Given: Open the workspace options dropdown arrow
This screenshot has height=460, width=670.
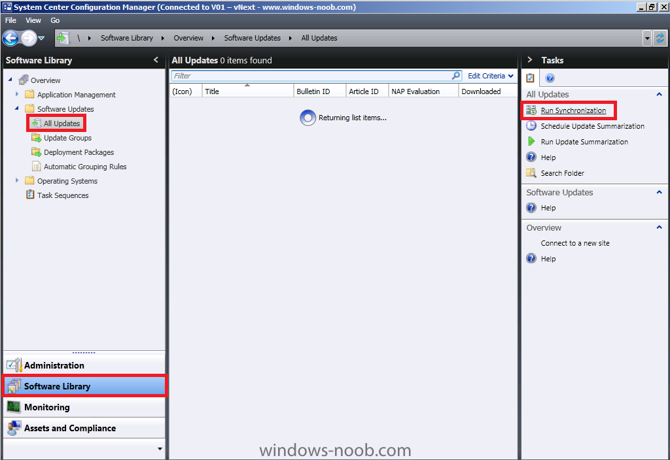Looking at the screenshot, I should 160,448.
